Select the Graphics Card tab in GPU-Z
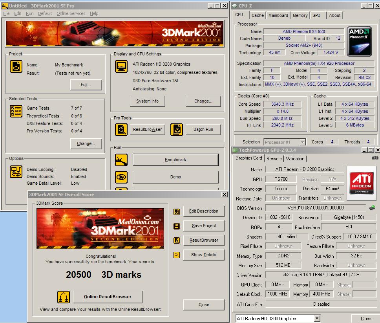The height and width of the screenshot is (323, 380). 248,158
